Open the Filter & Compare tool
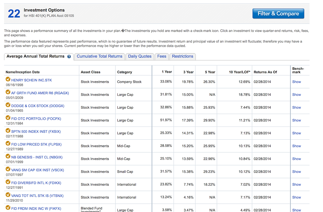This screenshot has height=212, width=323. 278,13
